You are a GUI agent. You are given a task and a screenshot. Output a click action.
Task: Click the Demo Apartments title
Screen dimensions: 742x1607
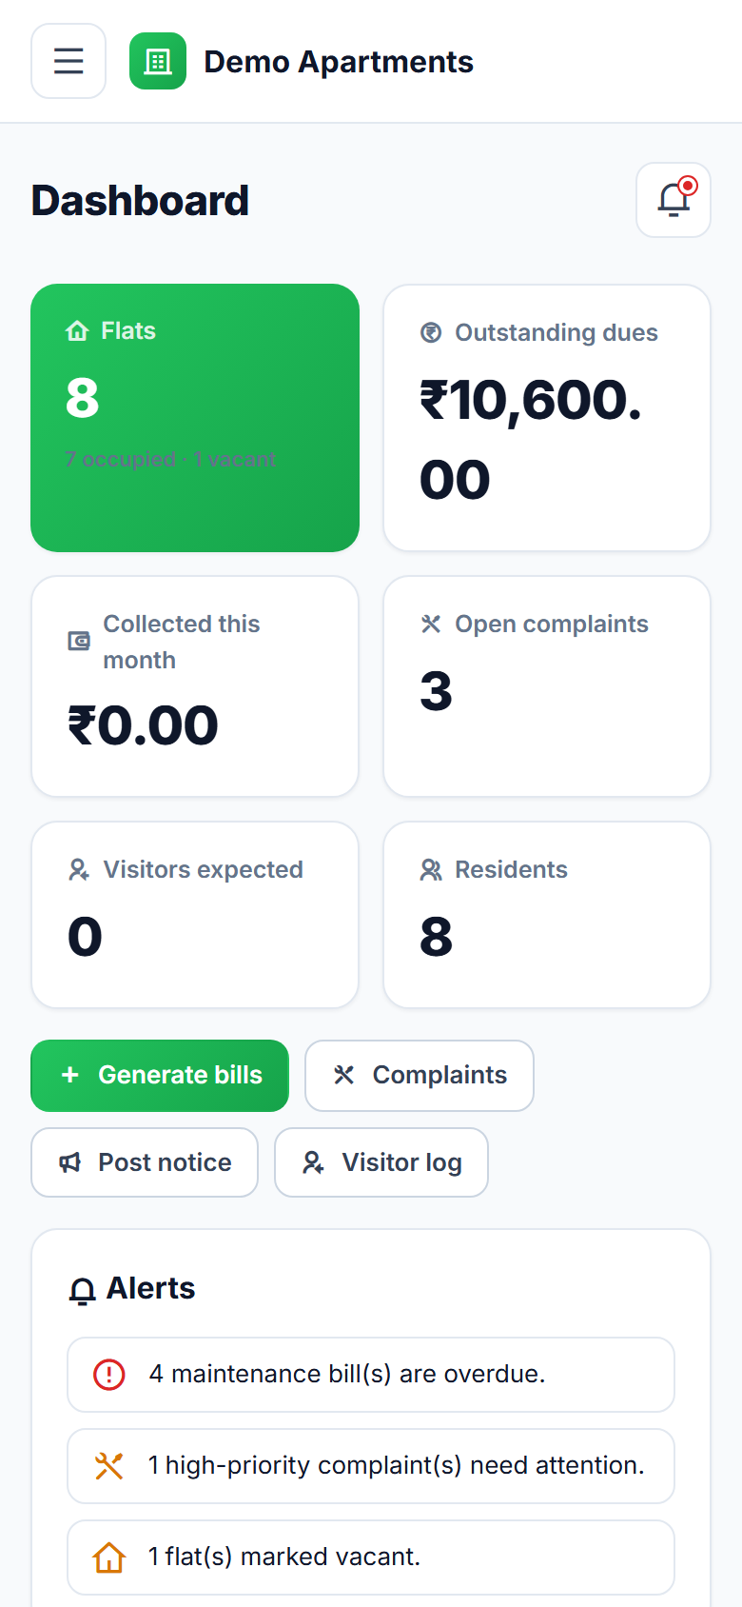(339, 62)
